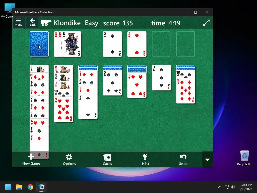
Task: Select the 5 of diamonds in column three
Action: [x=88, y=74]
